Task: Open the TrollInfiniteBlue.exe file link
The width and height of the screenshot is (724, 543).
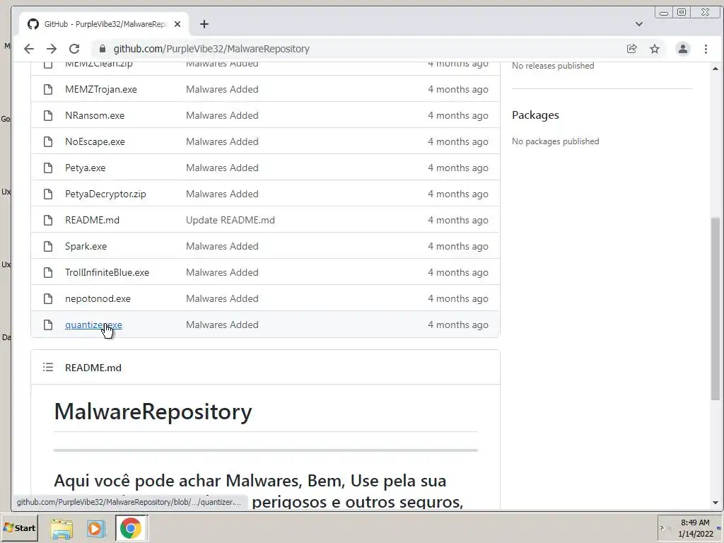Action: 107,272
